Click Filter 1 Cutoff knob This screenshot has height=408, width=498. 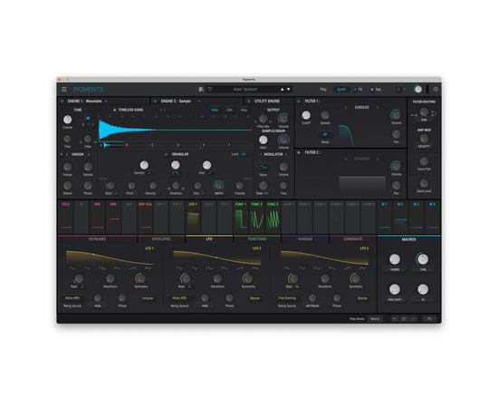coord(306,115)
